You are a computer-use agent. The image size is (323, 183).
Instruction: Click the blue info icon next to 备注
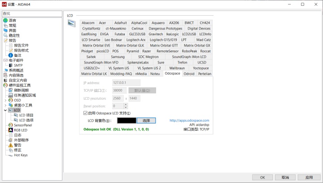11,55
